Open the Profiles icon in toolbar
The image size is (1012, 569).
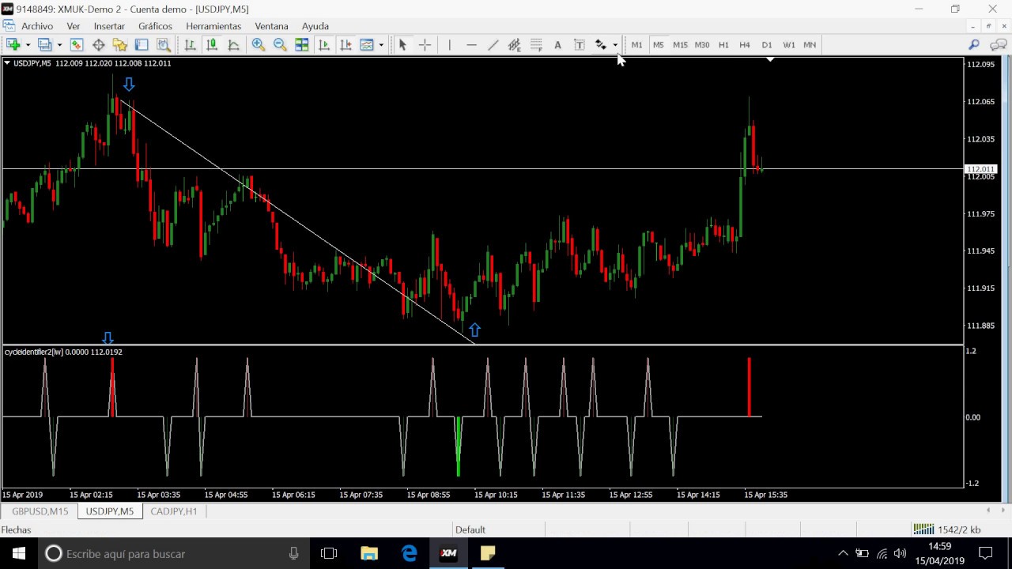pyautogui.click(x=45, y=45)
